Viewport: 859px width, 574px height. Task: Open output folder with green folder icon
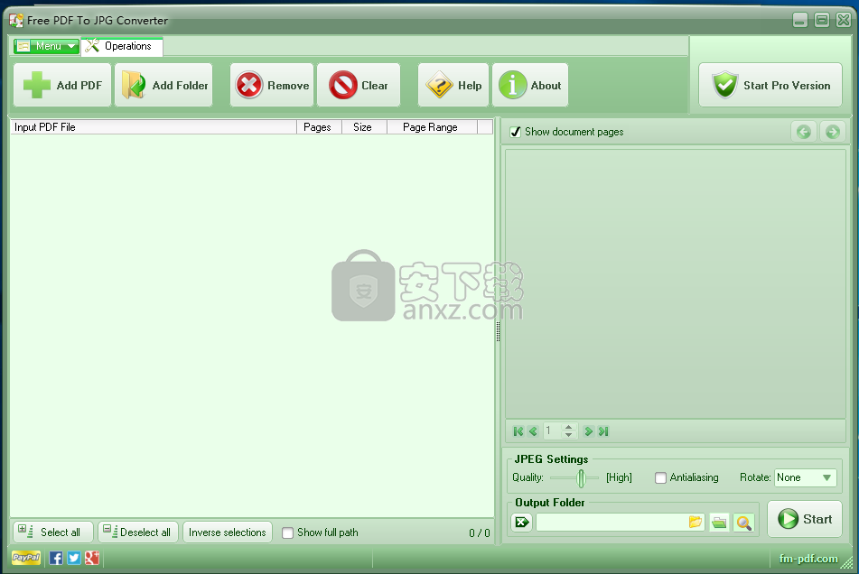click(719, 523)
